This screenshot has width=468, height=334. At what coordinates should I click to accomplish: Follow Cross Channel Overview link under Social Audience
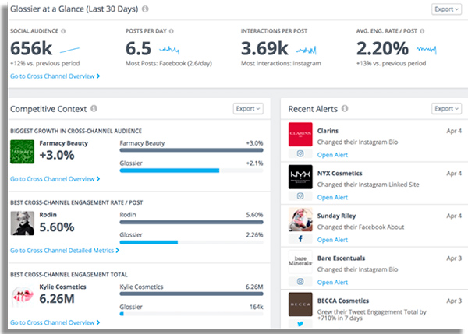(55, 76)
